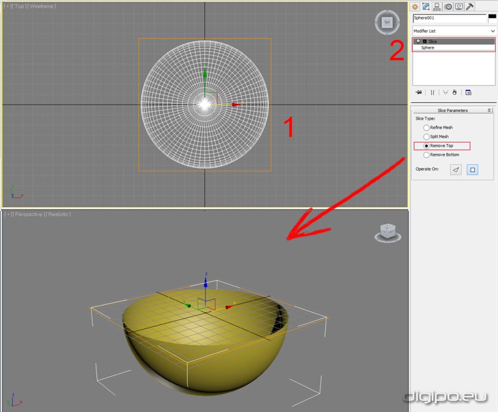Select the Remove Bottom option
Screen dimensions: 498x412
click(x=427, y=155)
